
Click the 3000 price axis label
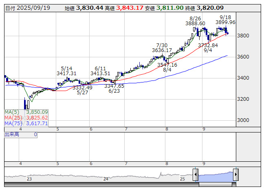click(243, 120)
